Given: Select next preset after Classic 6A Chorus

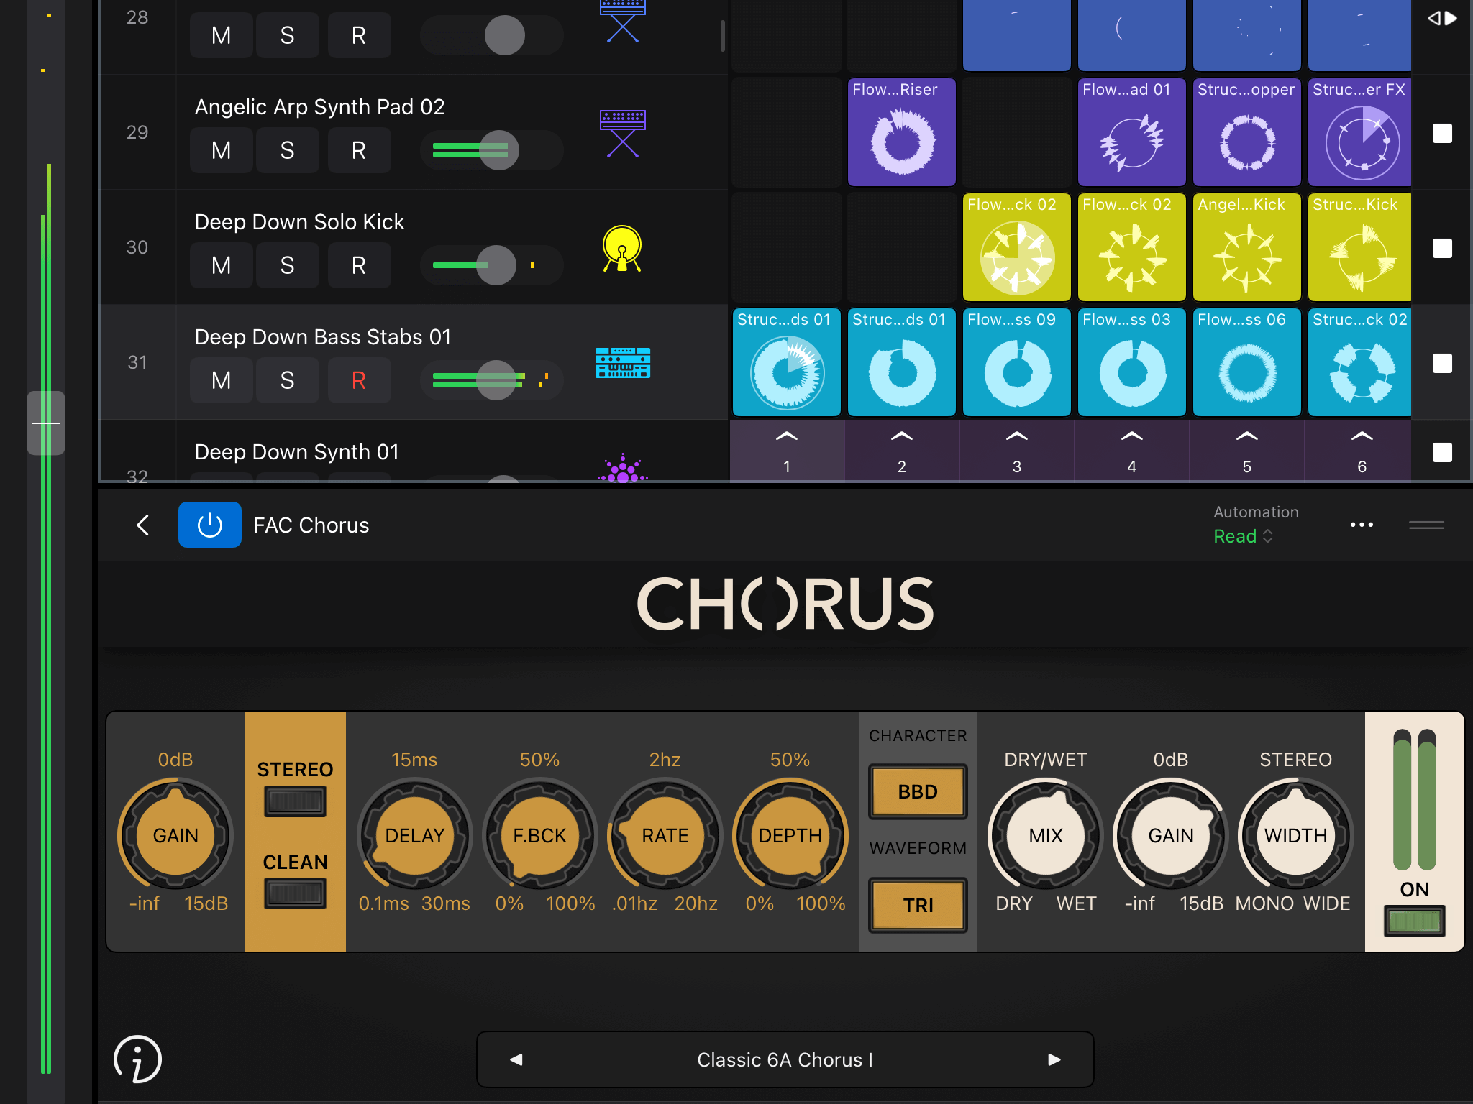Looking at the screenshot, I should tap(1054, 1059).
